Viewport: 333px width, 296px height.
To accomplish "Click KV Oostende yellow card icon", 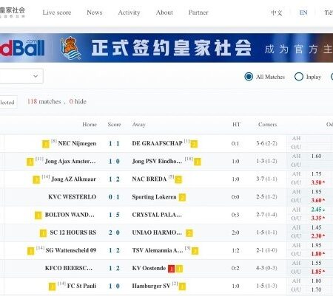I will tap(180, 269).
